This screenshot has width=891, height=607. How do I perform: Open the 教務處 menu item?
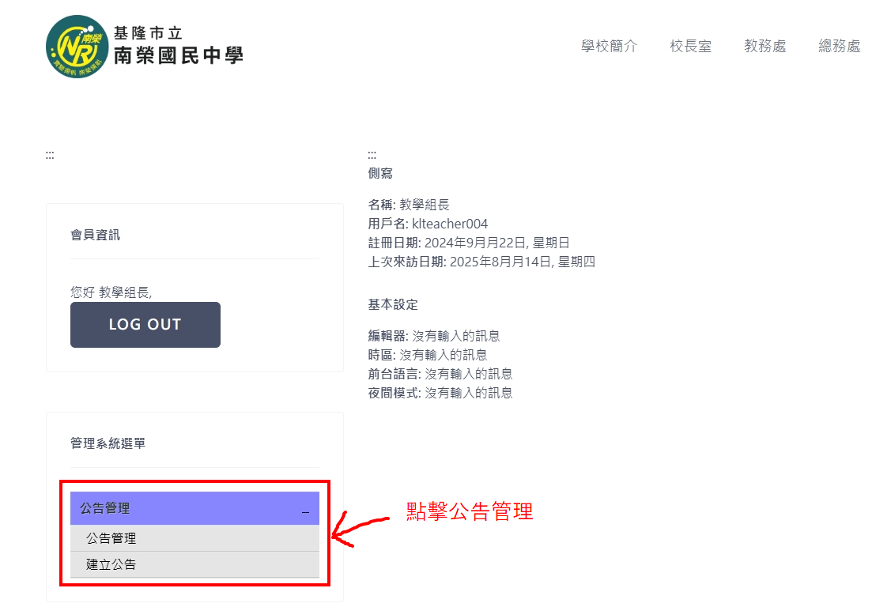point(764,47)
